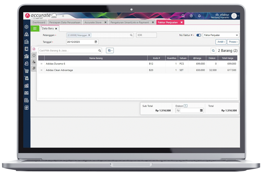Open the notification bell in the top bar
Viewport: 262px width, 175px height.
pos(199,16)
